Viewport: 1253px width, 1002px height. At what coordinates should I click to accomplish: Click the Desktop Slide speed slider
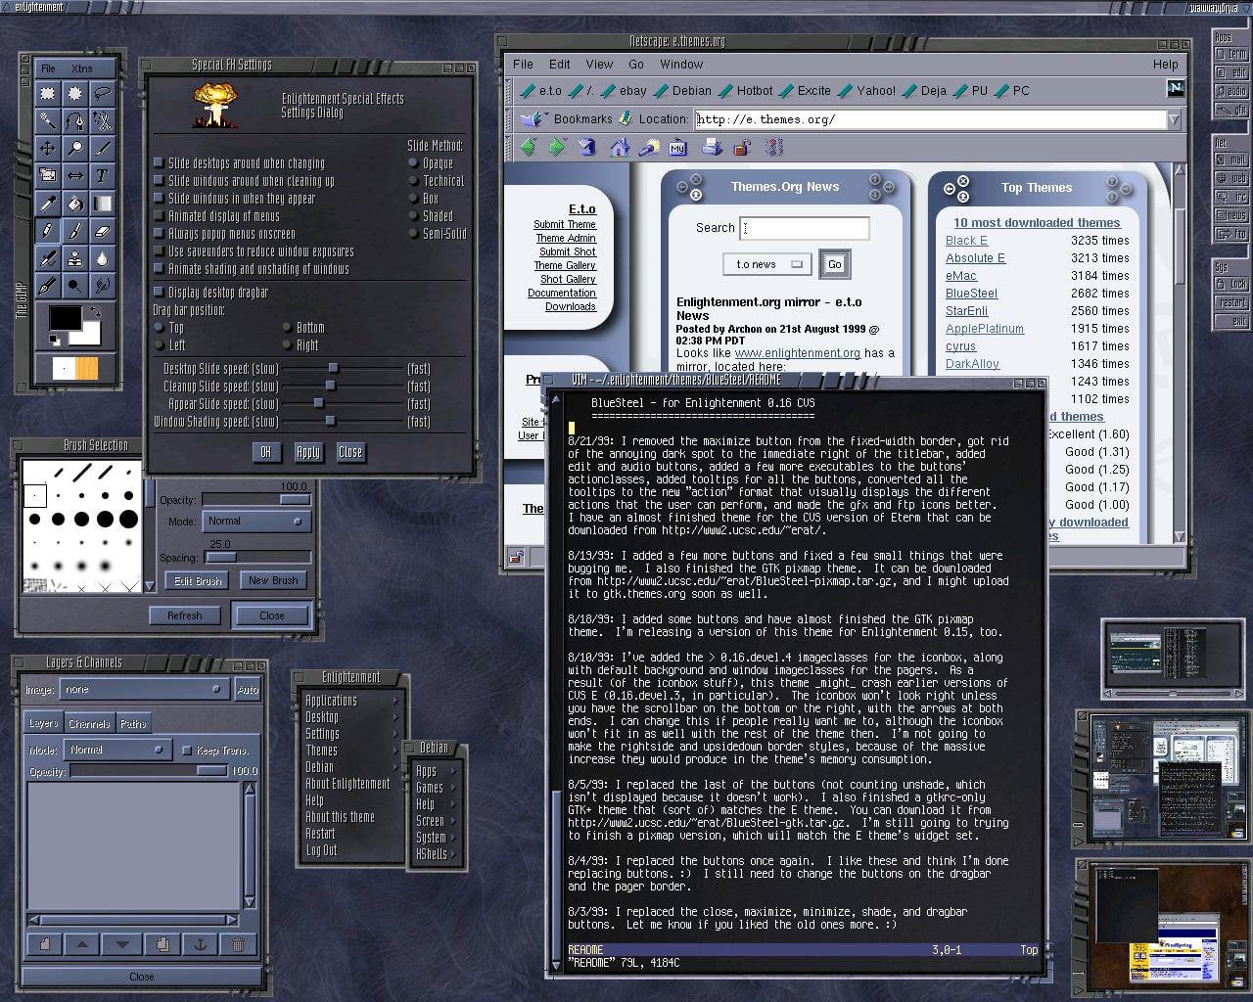tap(334, 369)
